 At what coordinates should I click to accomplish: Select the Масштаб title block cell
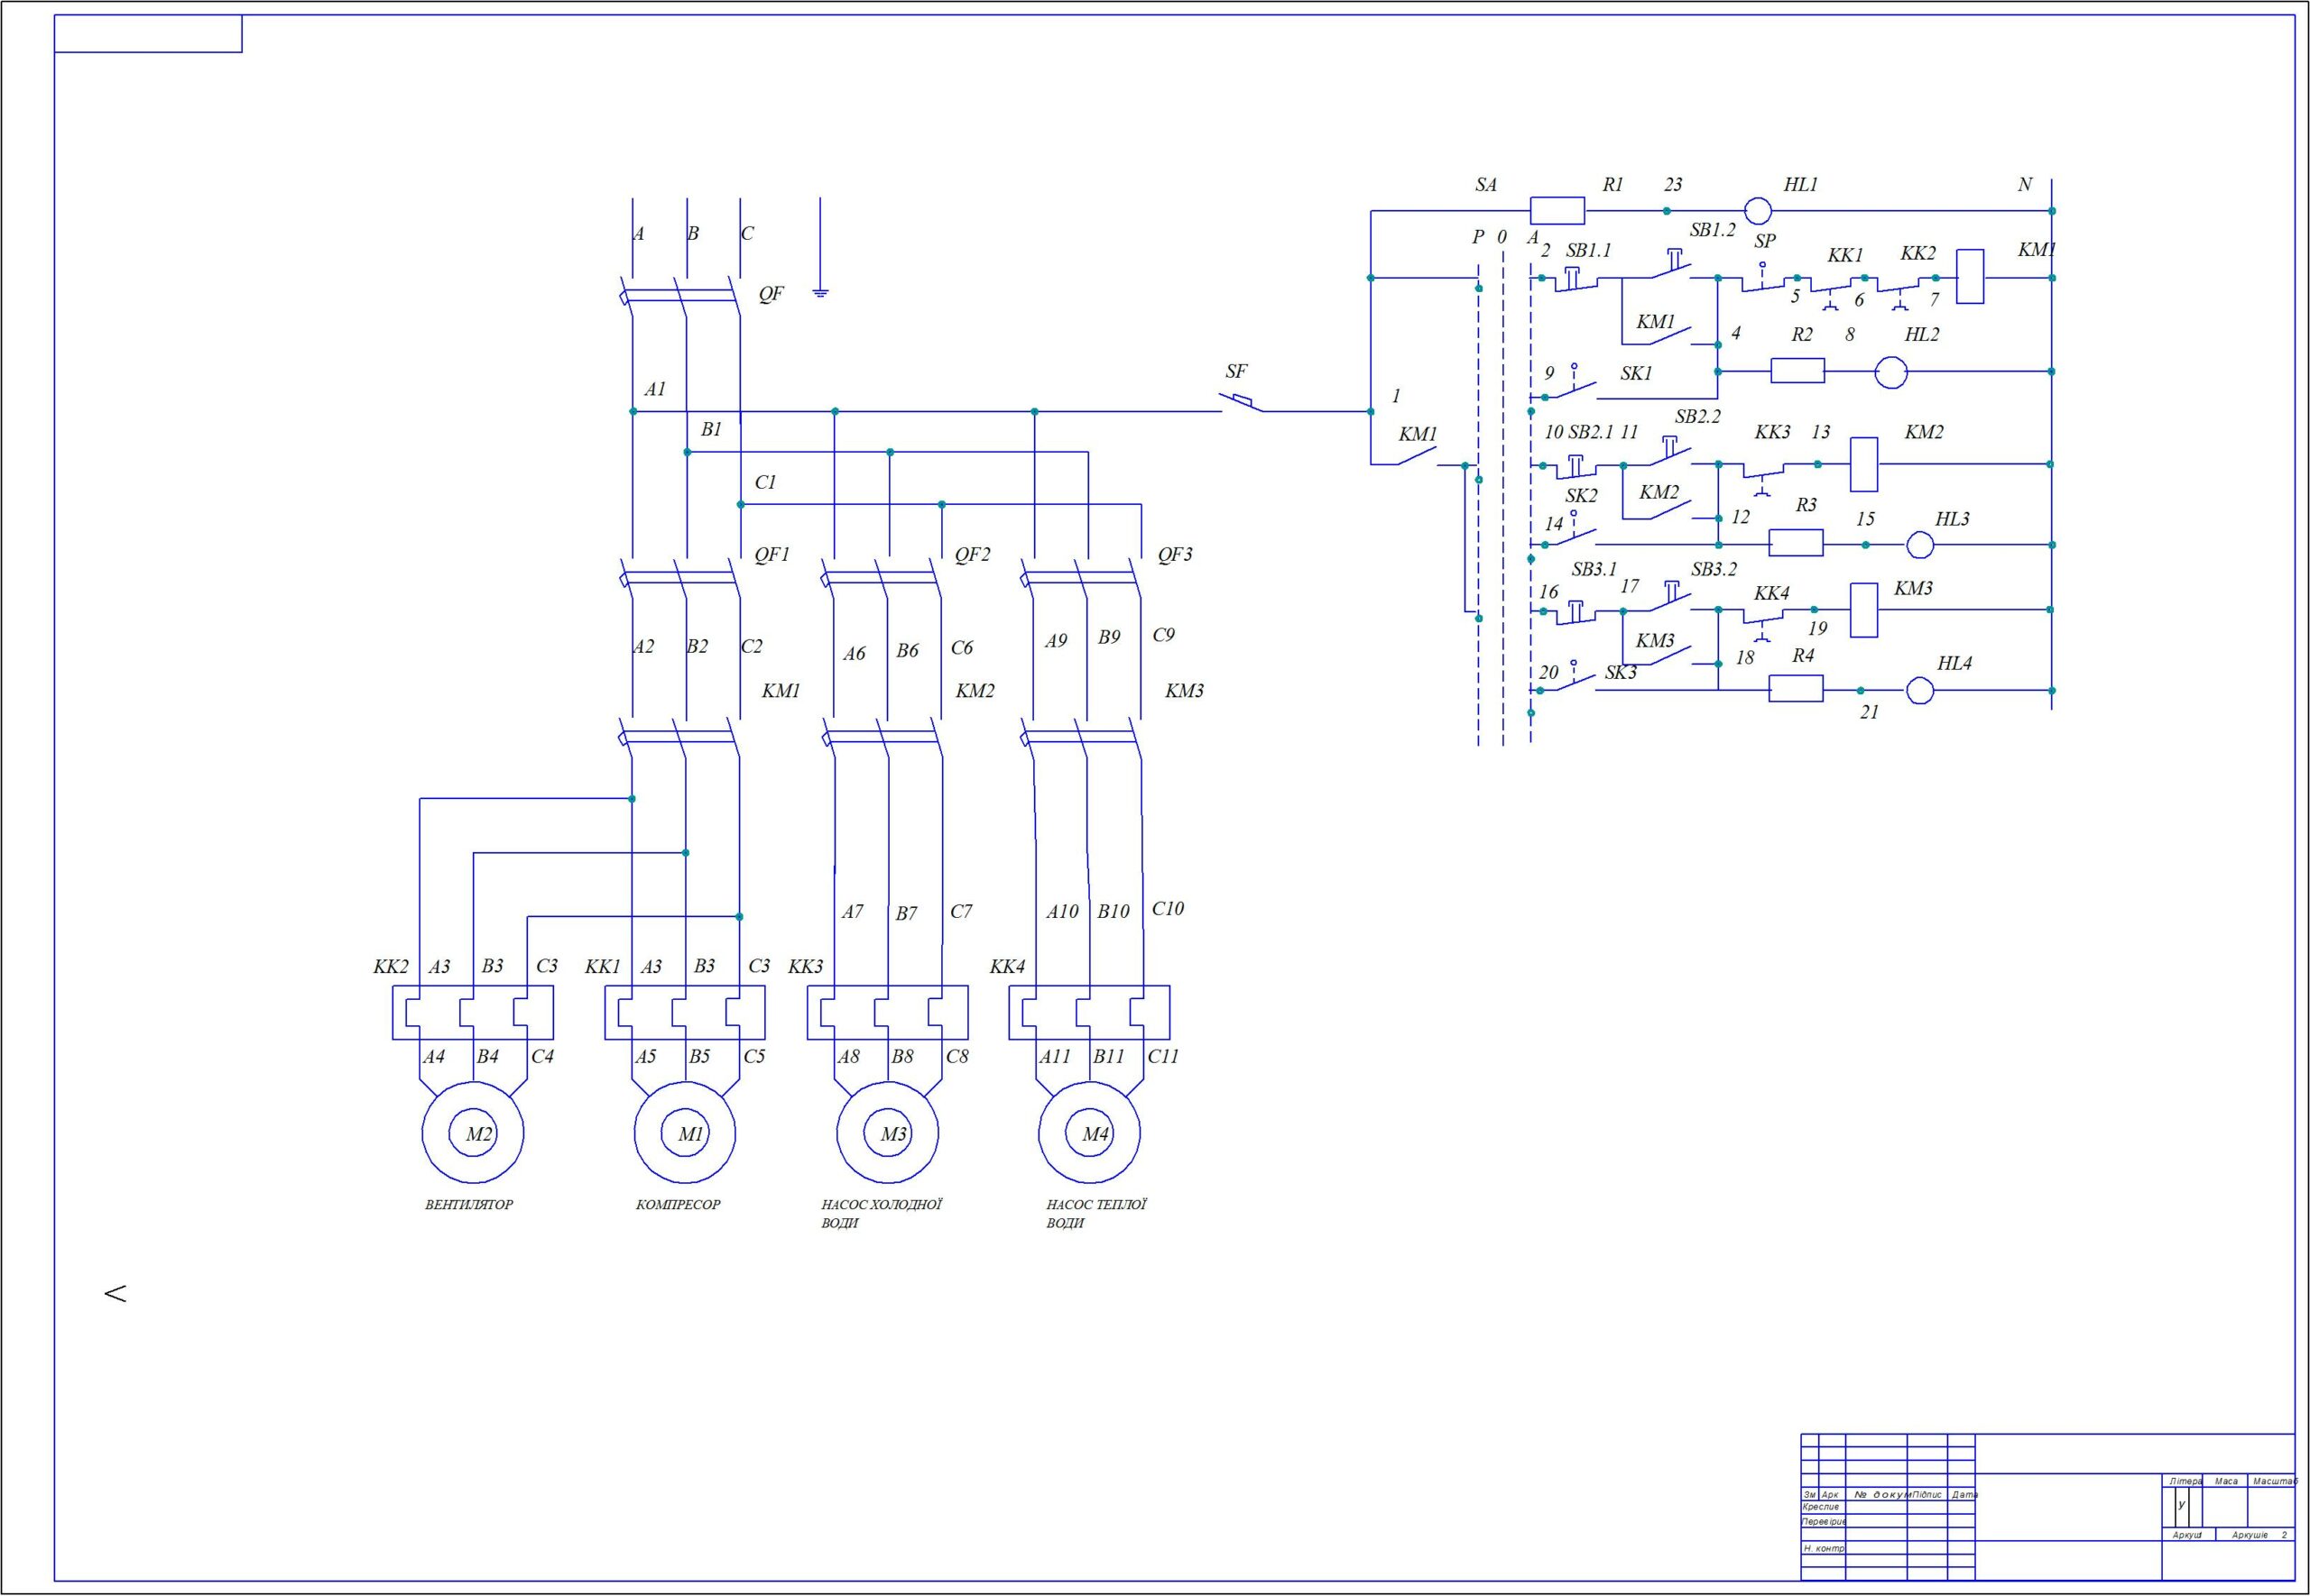(2274, 1481)
